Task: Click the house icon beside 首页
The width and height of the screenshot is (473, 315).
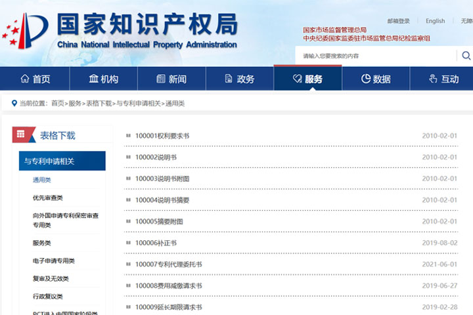Action: 25,79
